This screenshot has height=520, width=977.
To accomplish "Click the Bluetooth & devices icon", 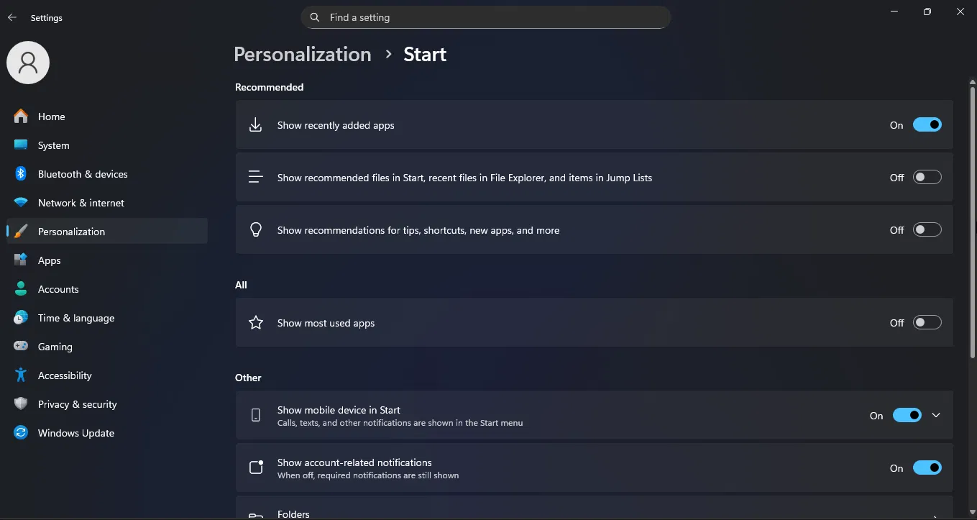I will pos(21,173).
